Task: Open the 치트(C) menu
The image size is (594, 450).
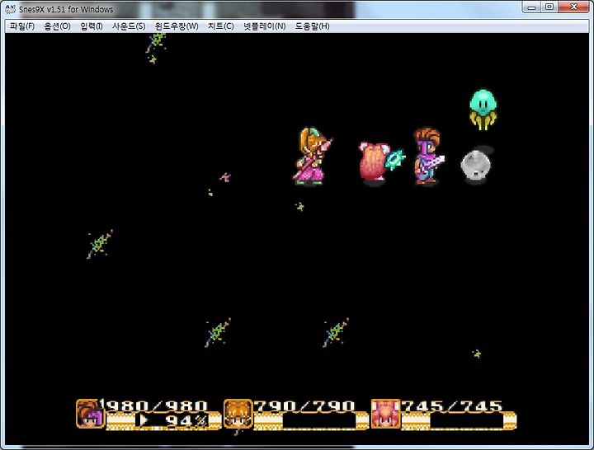Action: click(x=220, y=26)
